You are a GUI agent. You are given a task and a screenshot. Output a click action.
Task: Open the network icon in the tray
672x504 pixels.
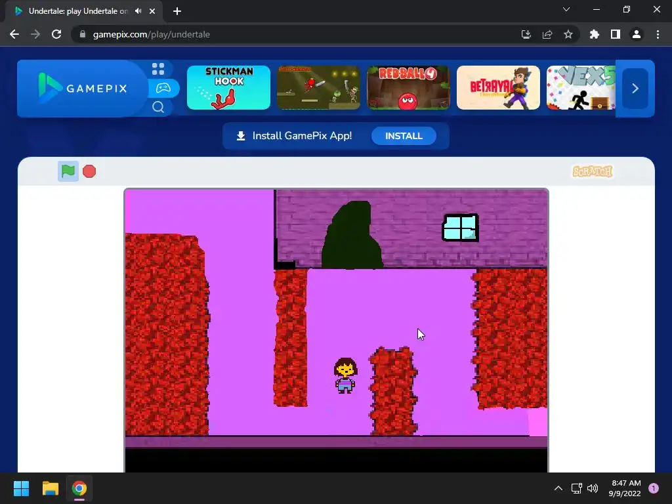pos(576,488)
